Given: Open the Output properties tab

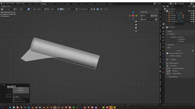Looking at the screenshot, I should point(163,34).
